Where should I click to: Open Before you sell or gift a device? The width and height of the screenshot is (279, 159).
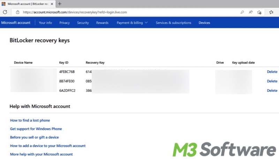click(34, 137)
